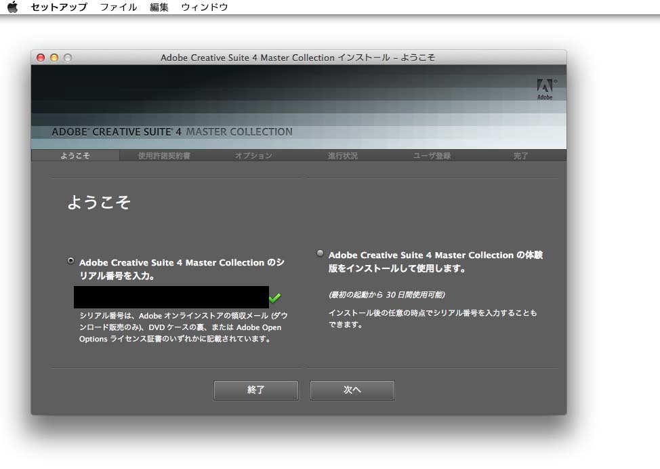
Task: Select the trial version installation radio button
Action: (319, 253)
